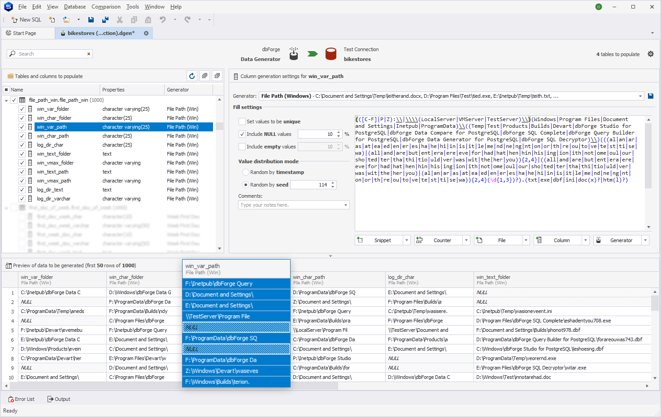Click the preview grid vertical scrollbar
Image resolution: width=661 pixels, height=417 pixels.
pos(655,334)
